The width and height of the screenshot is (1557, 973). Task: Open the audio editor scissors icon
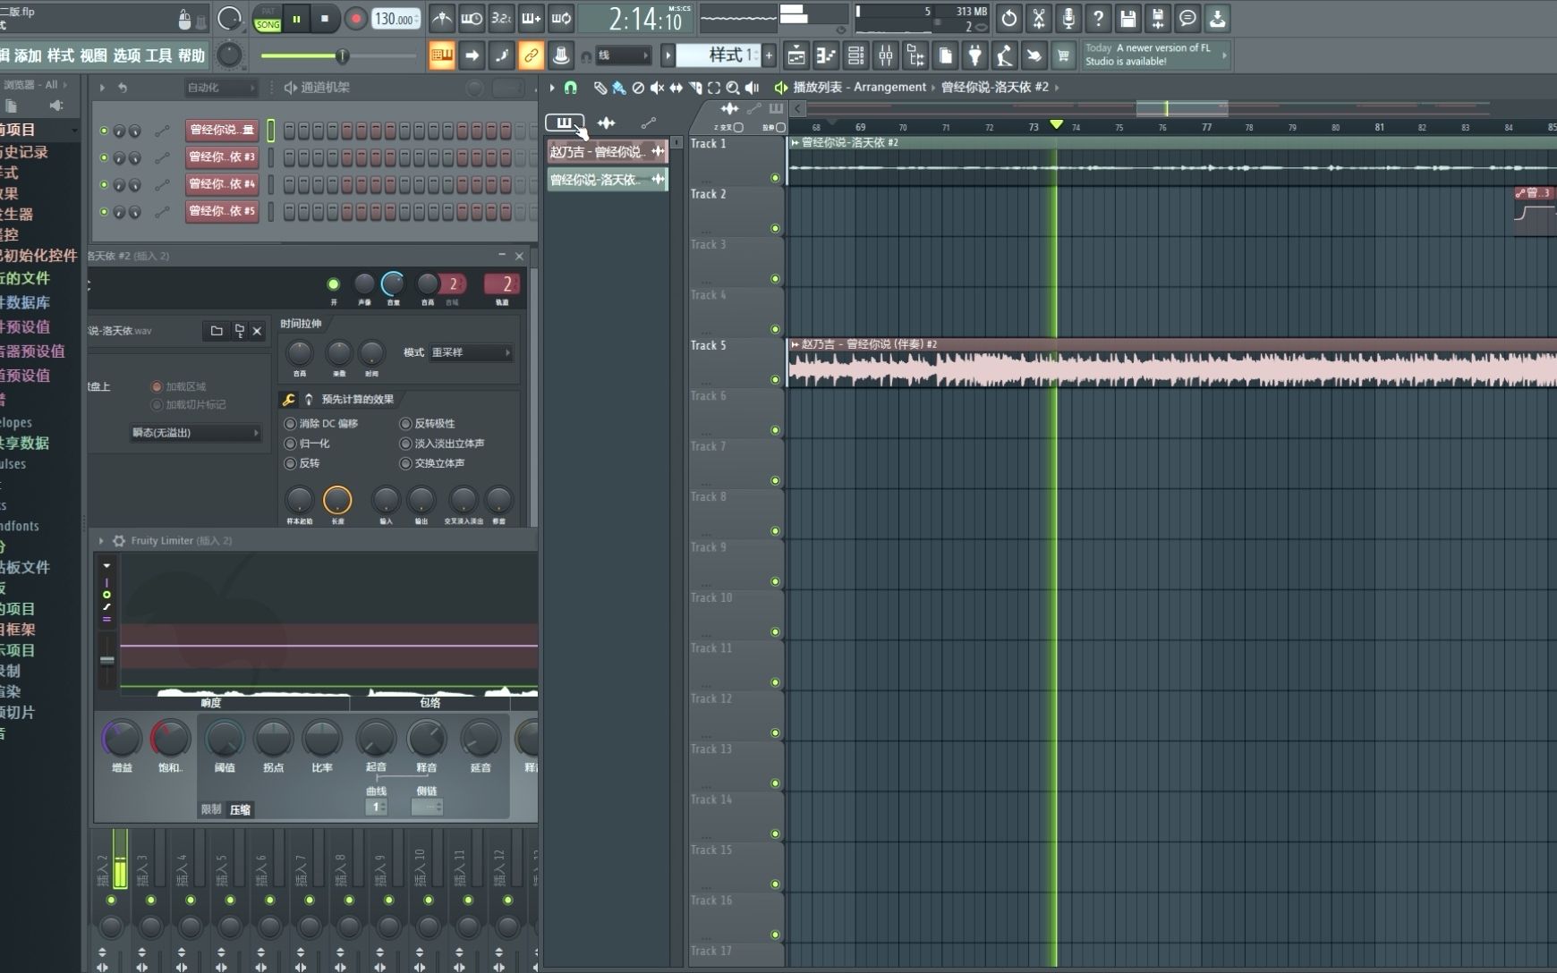(x=1039, y=18)
